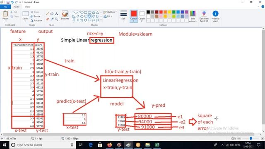Image resolution: width=265 pixels, height=149 pixels.
Task: Click Edit with Paint 3D
Action: coord(204,16)
